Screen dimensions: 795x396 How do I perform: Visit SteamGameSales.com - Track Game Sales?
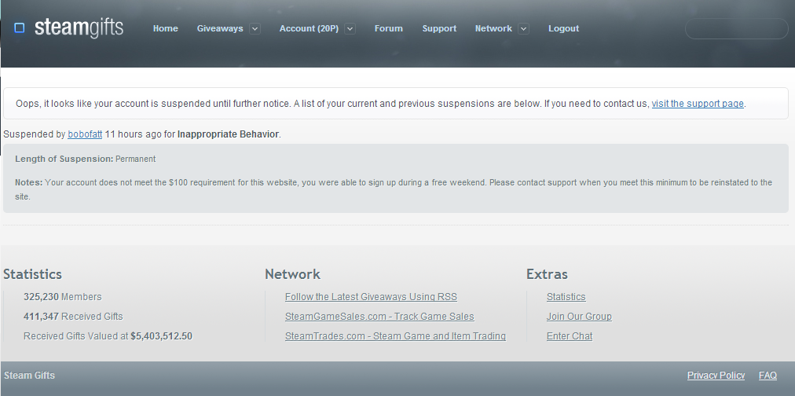click(x=379, y=317)
